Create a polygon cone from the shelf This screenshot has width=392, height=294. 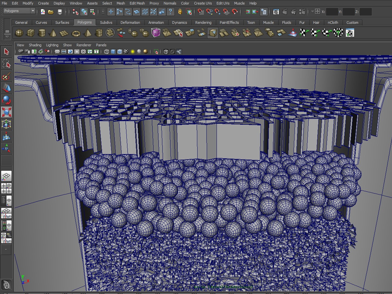[x=53, y=33]
